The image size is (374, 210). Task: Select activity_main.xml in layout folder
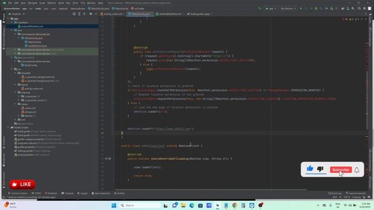32,89
